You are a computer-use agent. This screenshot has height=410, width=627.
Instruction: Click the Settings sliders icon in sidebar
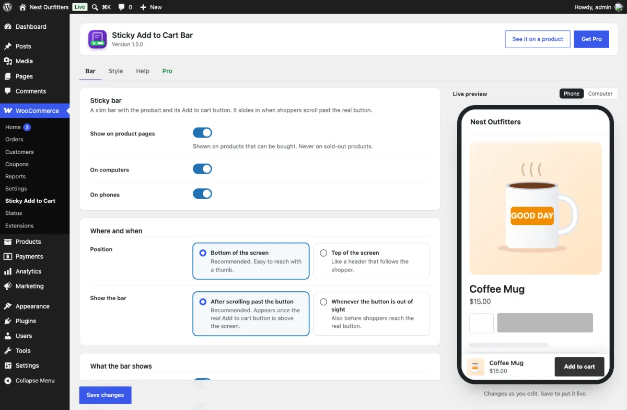(x=8, y=366)
